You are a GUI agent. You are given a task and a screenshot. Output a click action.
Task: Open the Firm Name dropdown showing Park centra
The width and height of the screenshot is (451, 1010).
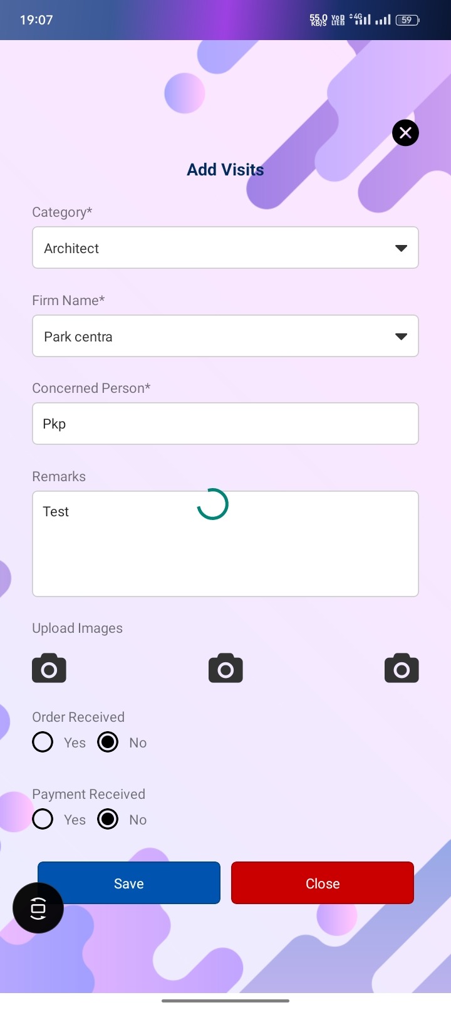[213, 336]
